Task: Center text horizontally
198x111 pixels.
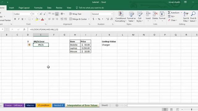Action: [x=53, y=19]
